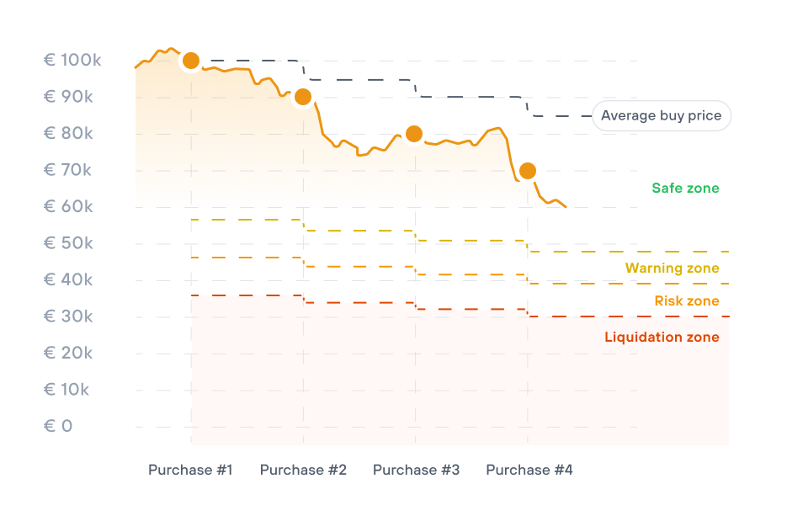
Task: Click the Purchase #2 marker dot
Action: click(303, 97)
